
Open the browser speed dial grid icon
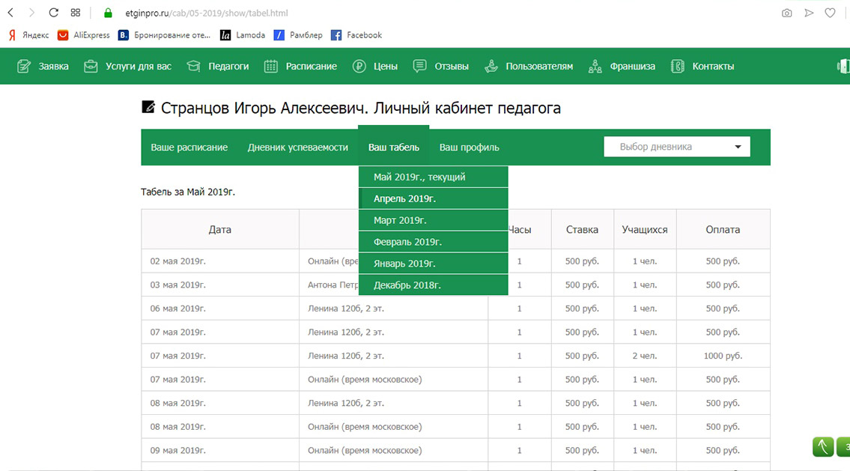(75, 13)
